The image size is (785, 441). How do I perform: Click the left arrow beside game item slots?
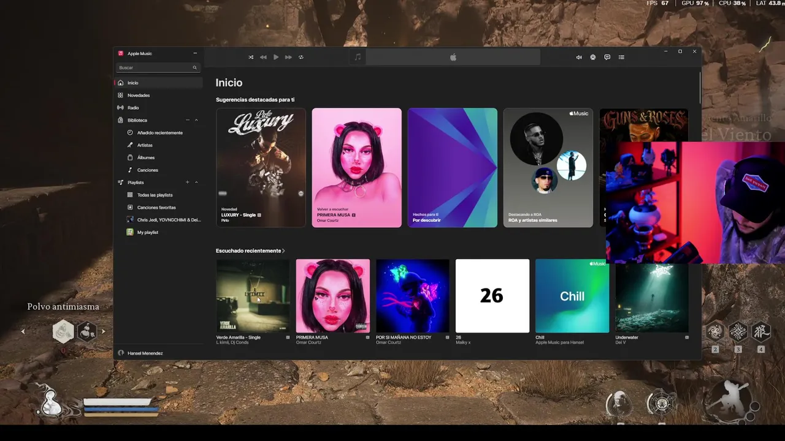pos(23,331)
